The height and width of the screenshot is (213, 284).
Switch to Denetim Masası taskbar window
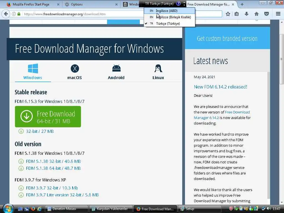(66, 209)
